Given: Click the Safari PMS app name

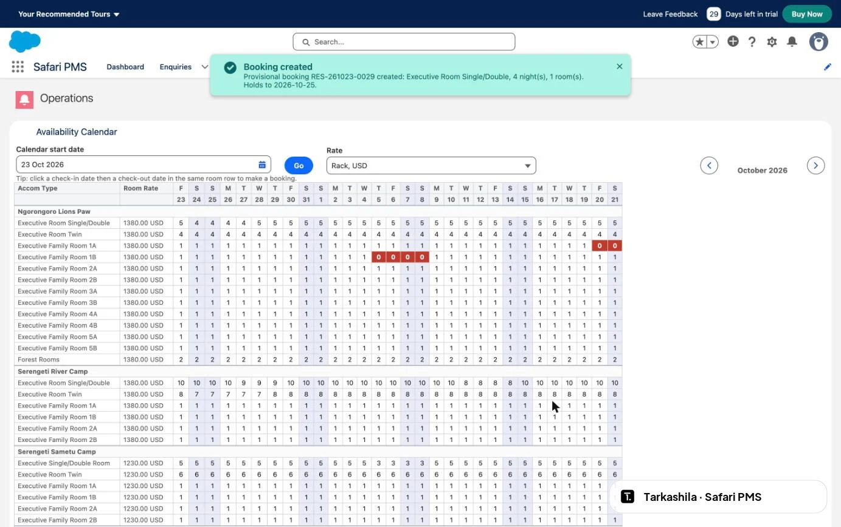Looking at the screenshot, I should 60,67.
